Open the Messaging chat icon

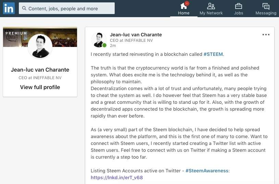(266, 6)
